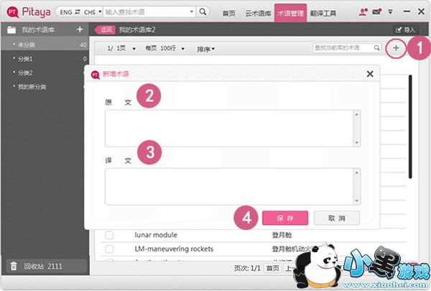Go to the 首页 tab
This screenshot has height=291, width=431.
228,13
